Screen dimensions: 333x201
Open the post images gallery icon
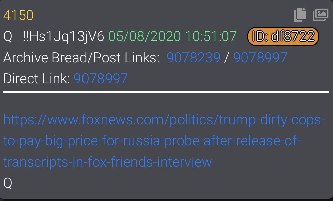click(x=320, y=15)
